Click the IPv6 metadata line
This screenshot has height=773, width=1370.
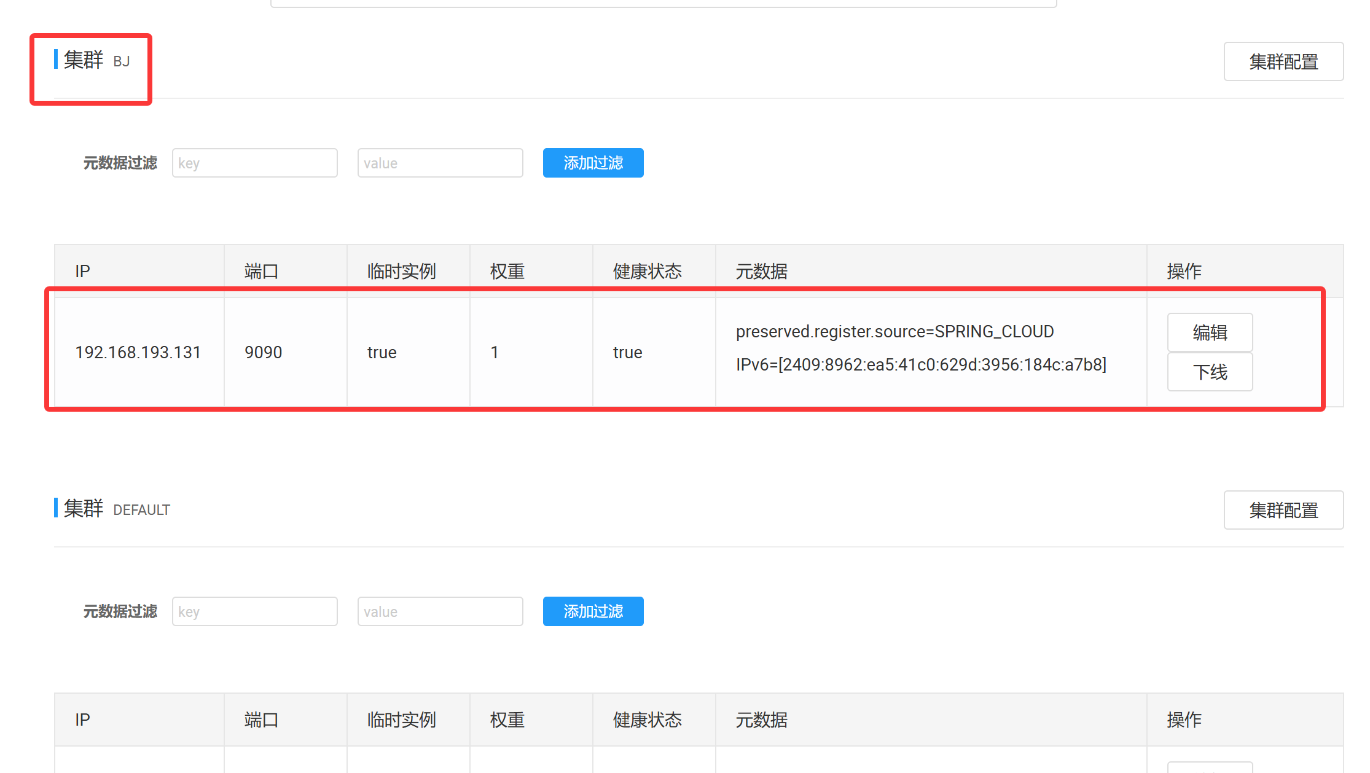(920, 365)
